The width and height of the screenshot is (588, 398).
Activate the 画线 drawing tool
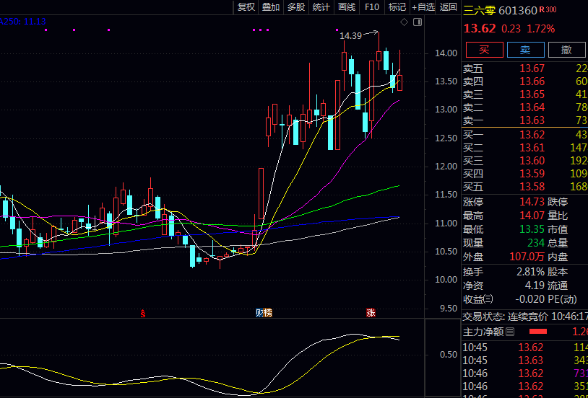point(346,7)
